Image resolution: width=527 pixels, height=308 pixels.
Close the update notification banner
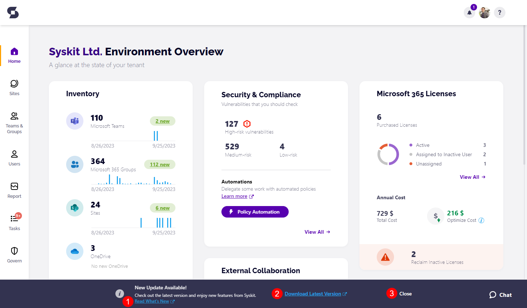(405, 294)
